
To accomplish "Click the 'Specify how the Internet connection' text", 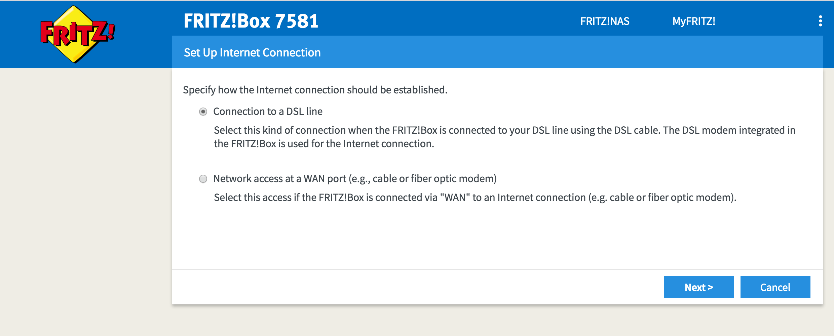I will point(315,90).
